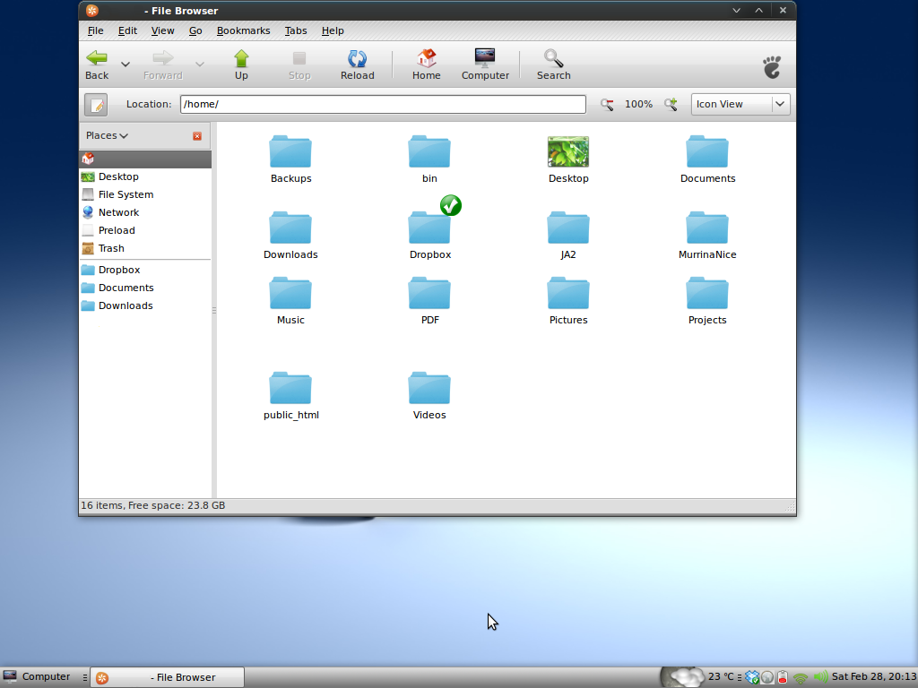Select the MurrinaNice folder icon

[707, 228]
